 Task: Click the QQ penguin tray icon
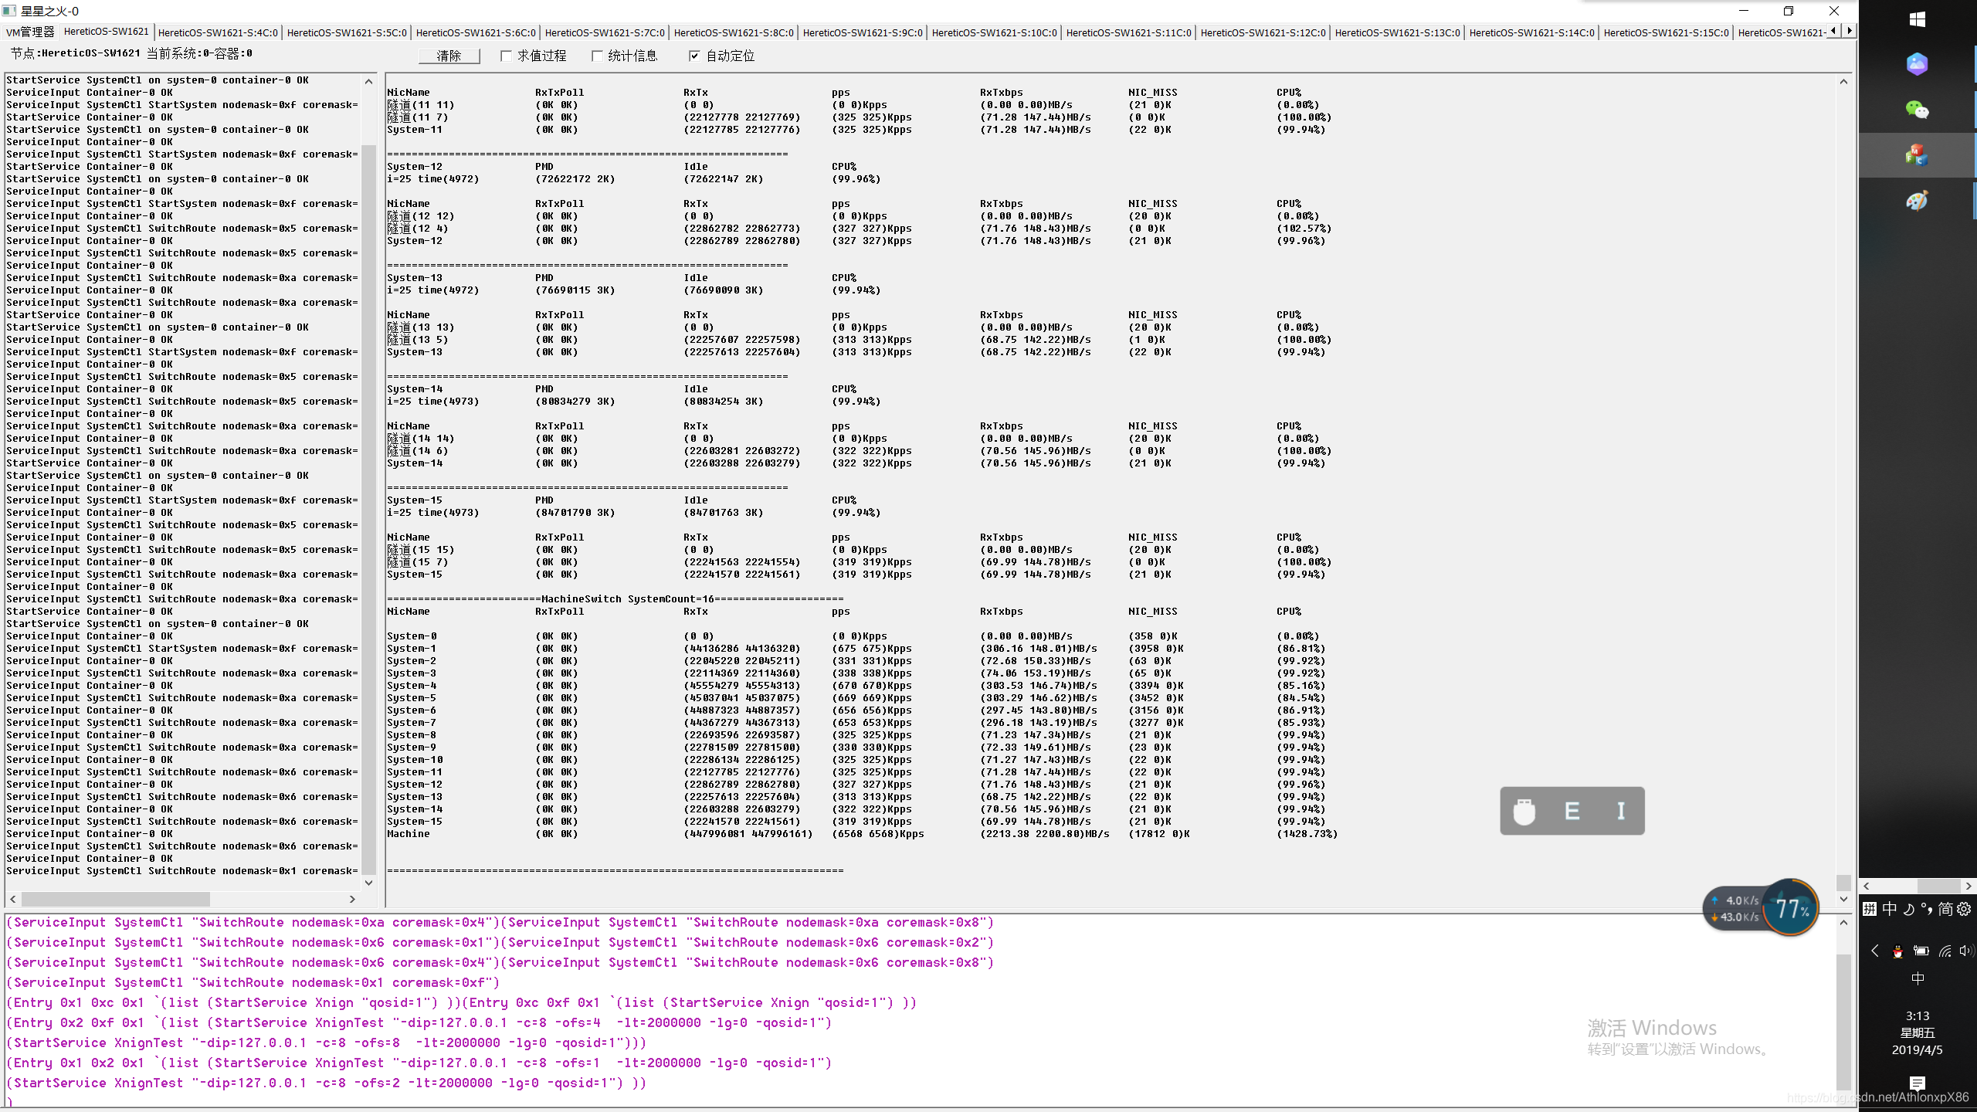(1897, 951)
